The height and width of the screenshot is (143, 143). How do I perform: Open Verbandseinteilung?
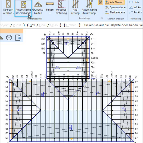(x=61, y=7)
